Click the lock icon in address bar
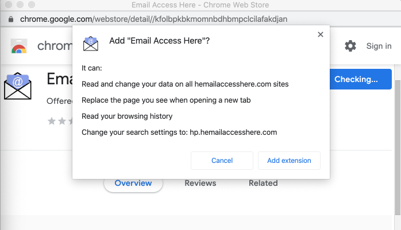401x230 pixels. tap(10, 19)
